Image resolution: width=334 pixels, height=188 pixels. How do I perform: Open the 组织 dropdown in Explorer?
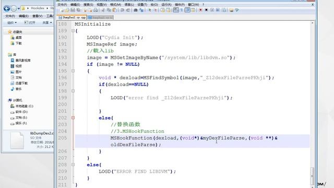point(12,22)
